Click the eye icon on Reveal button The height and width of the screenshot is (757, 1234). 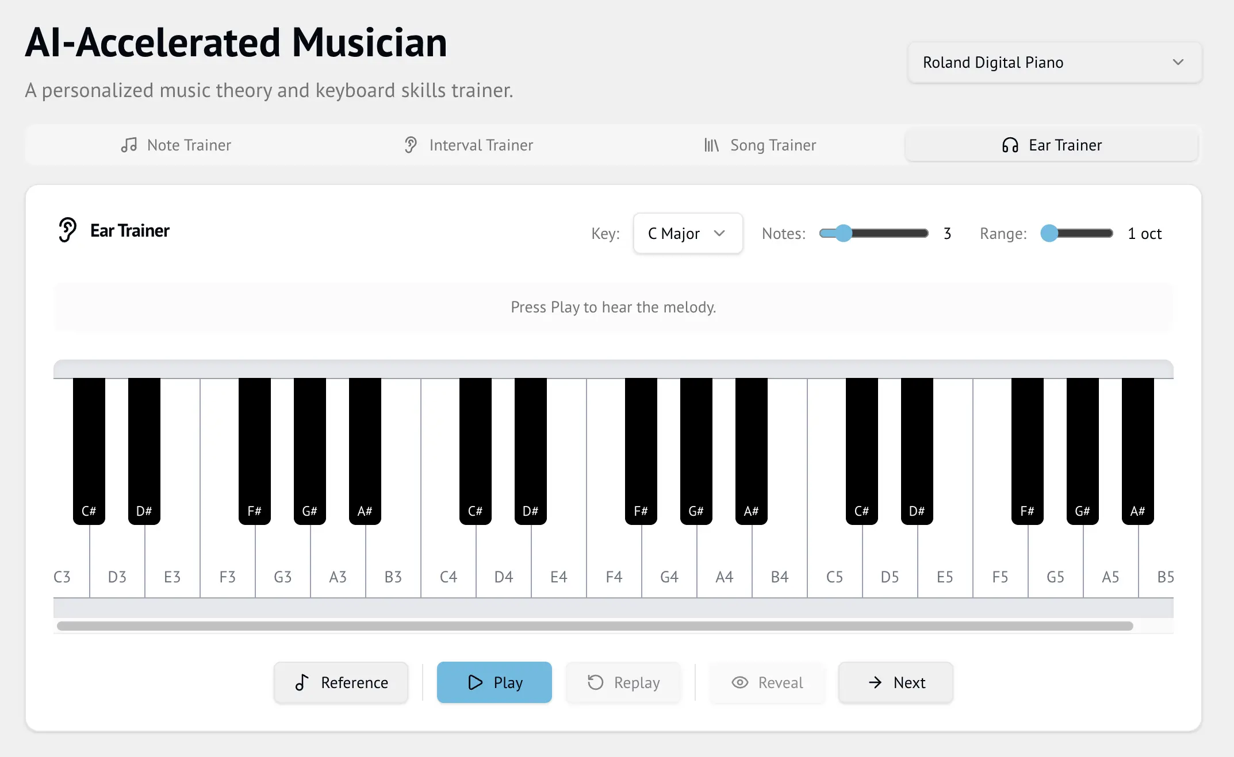(739, 682)
